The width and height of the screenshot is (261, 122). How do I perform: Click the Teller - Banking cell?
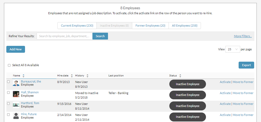click(118, 93)
